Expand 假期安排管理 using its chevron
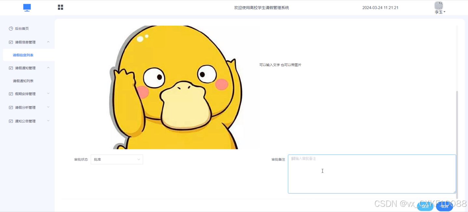 click(48, 94)
